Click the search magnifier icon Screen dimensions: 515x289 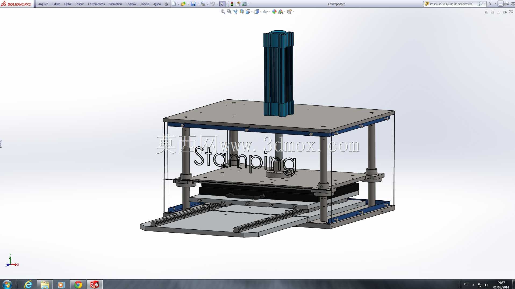pyautogui.click(x=480, y=4)
